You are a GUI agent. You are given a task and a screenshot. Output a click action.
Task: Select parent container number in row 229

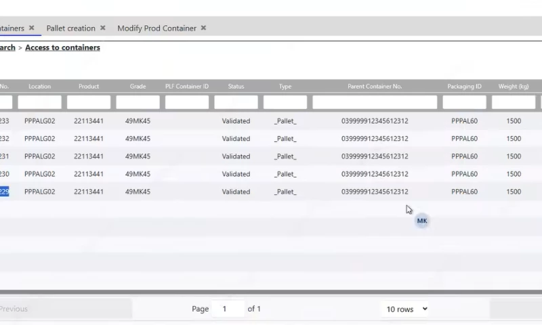375,192
